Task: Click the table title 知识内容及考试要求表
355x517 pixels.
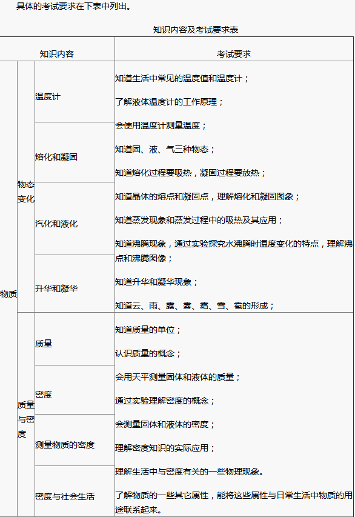Action: [196, 30]
